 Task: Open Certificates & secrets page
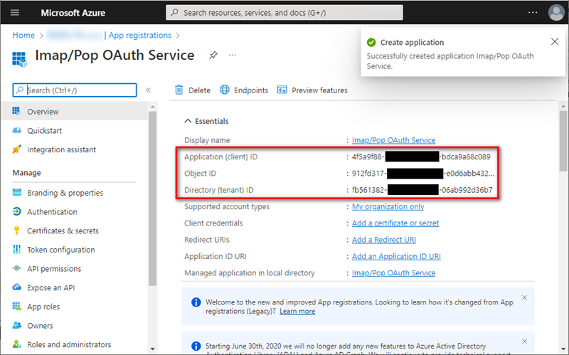[x=63, y=231]
